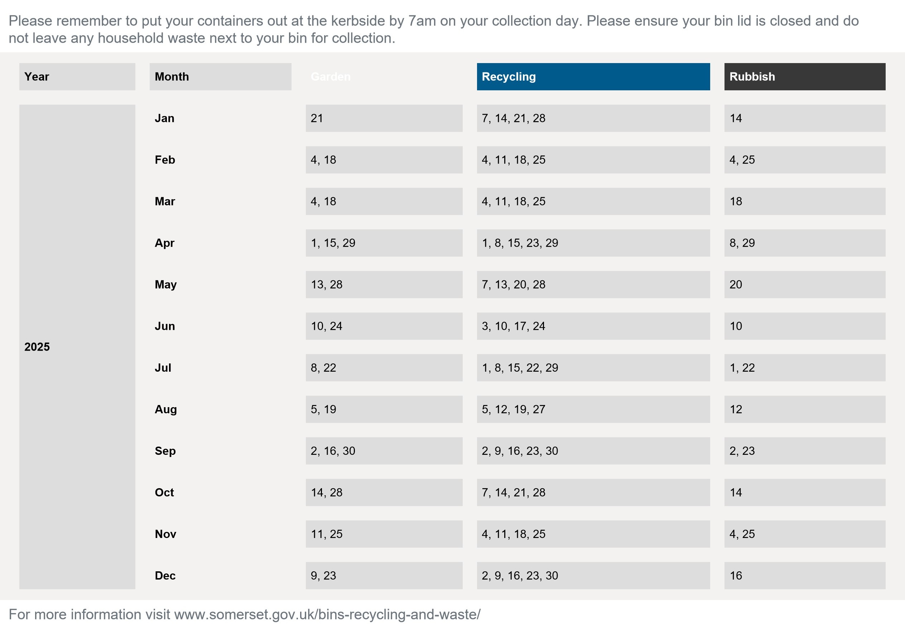The image size is (905, 624).
Task: Select the Jan month label
Action: (164, 118)
